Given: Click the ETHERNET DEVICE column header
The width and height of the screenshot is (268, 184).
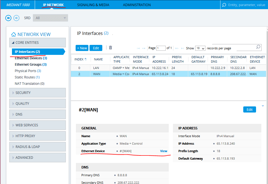Looking at the screenshot, I should click(x=257, y=59).
